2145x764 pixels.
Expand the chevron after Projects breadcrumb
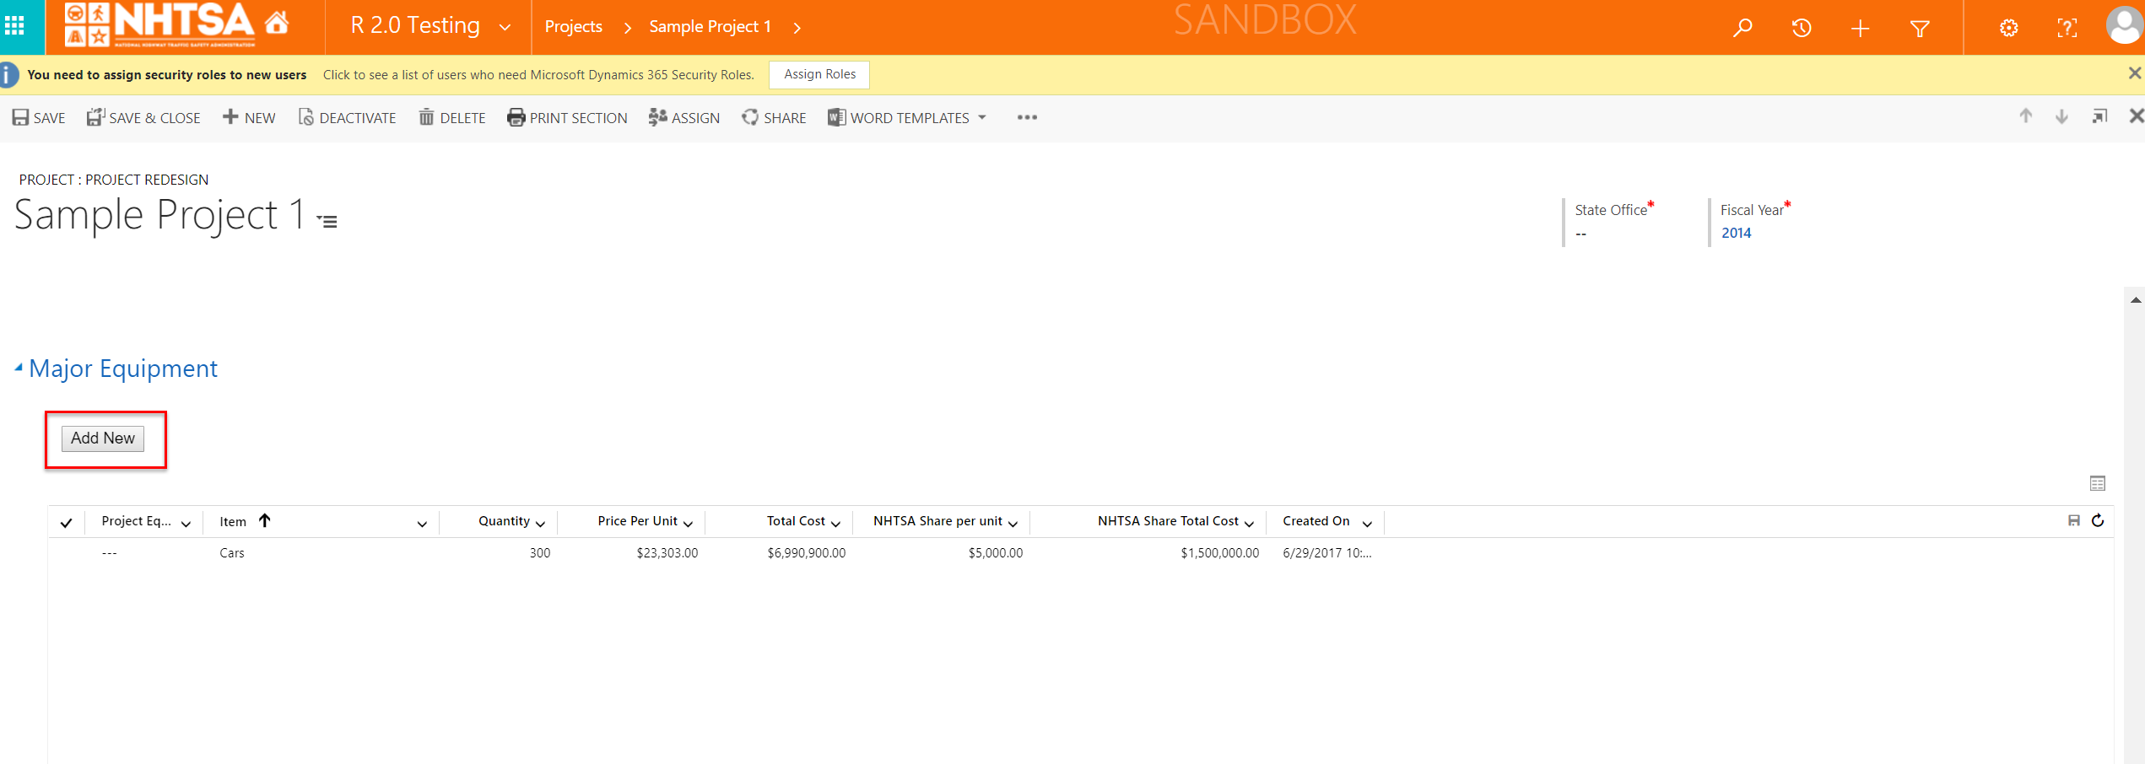[628, 28]
